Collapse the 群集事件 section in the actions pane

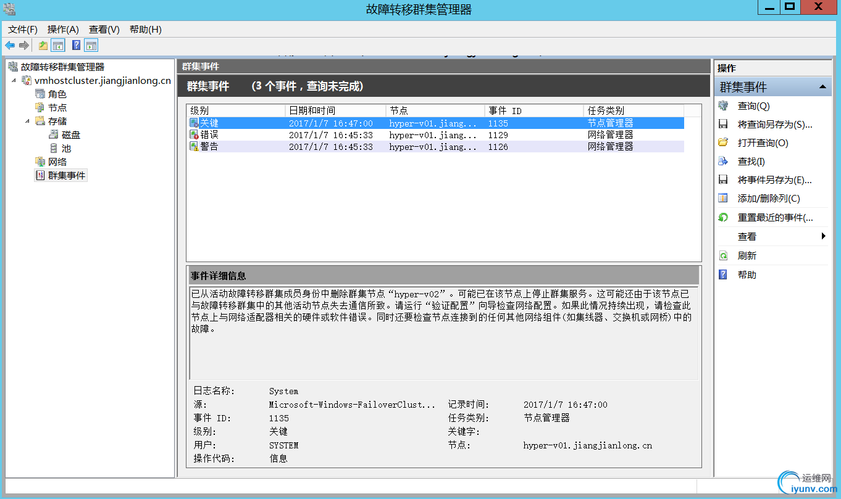coord(822,87)
